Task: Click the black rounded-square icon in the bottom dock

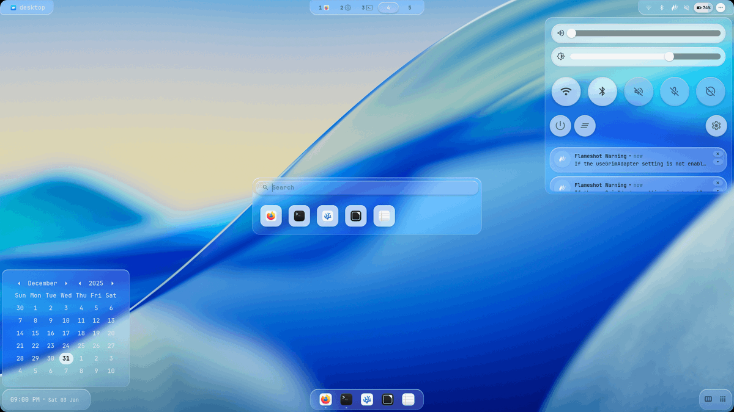Action: 387,399
